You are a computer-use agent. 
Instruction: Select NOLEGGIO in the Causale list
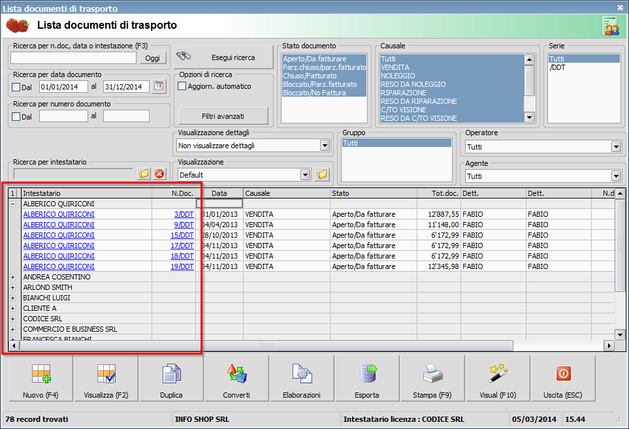tap(452, 76)
